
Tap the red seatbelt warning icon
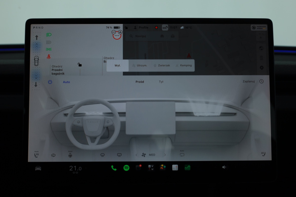click(49, 56)
